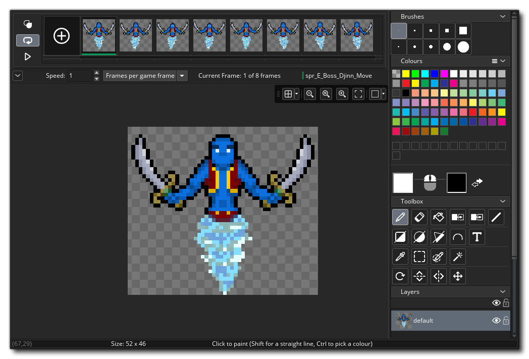The height and width of the screenshot is (359, 529).
Task: Select the Rectangle Selection tool
Action: 419,257
